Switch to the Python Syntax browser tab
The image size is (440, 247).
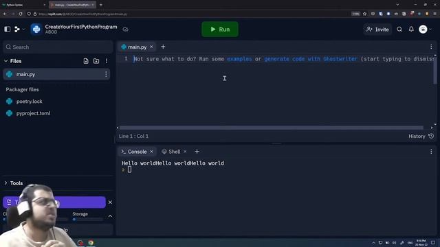pos(23,5)
